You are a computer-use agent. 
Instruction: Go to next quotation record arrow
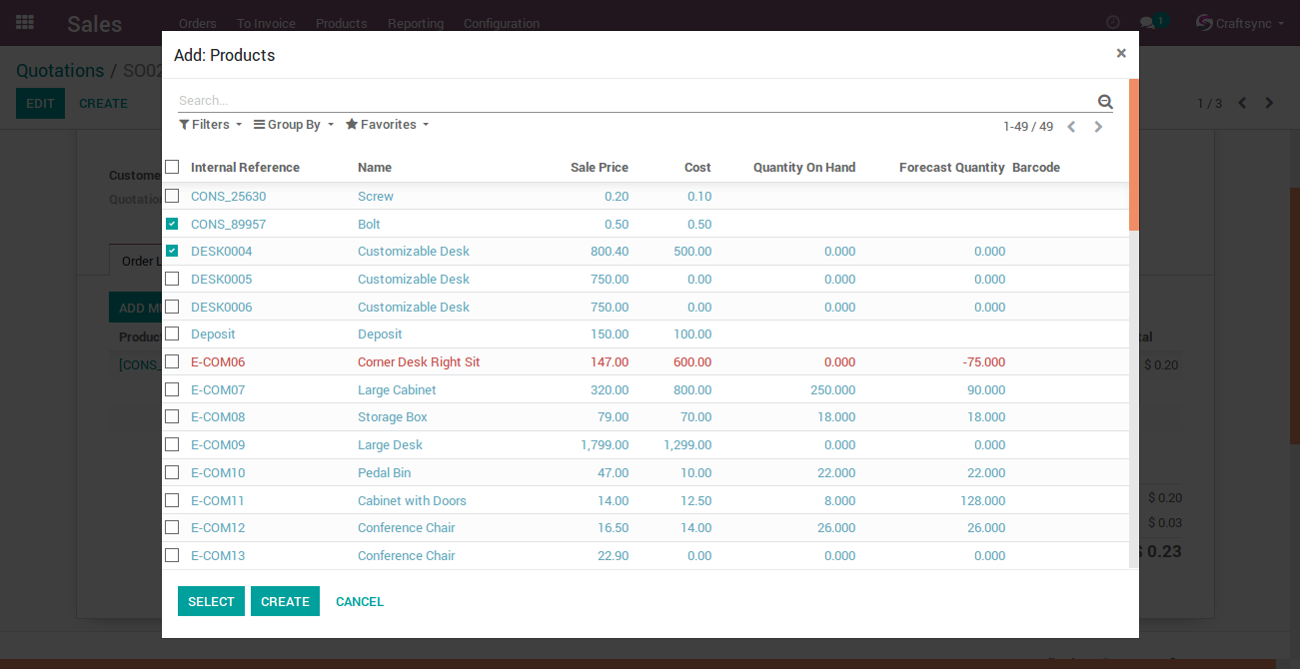coord(1269,103)
